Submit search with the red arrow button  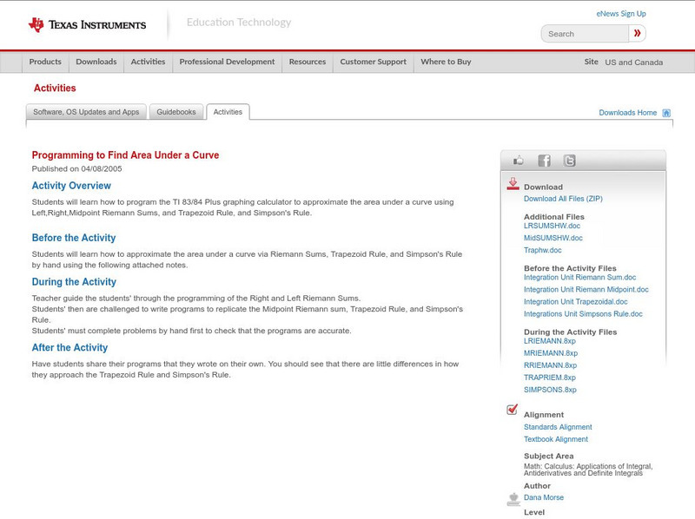click(x=637, y=33)
